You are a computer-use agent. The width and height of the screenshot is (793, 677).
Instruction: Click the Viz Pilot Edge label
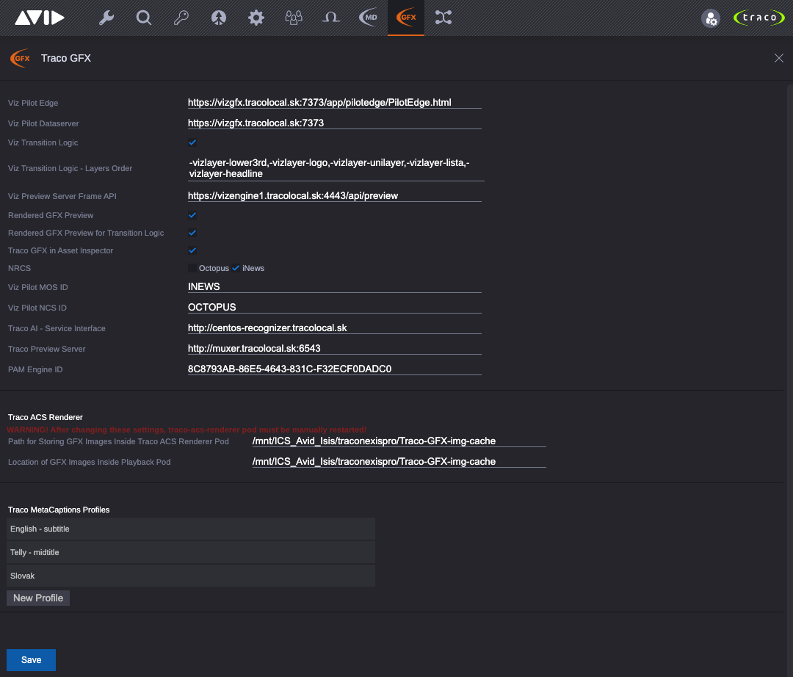pyautogui.click(x=33, y=103)
